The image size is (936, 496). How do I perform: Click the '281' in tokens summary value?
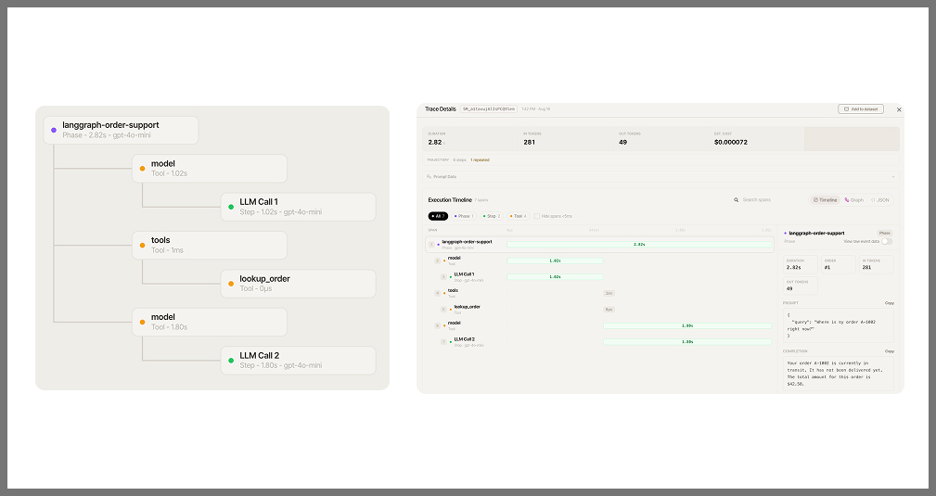click(x=529, y=142)
